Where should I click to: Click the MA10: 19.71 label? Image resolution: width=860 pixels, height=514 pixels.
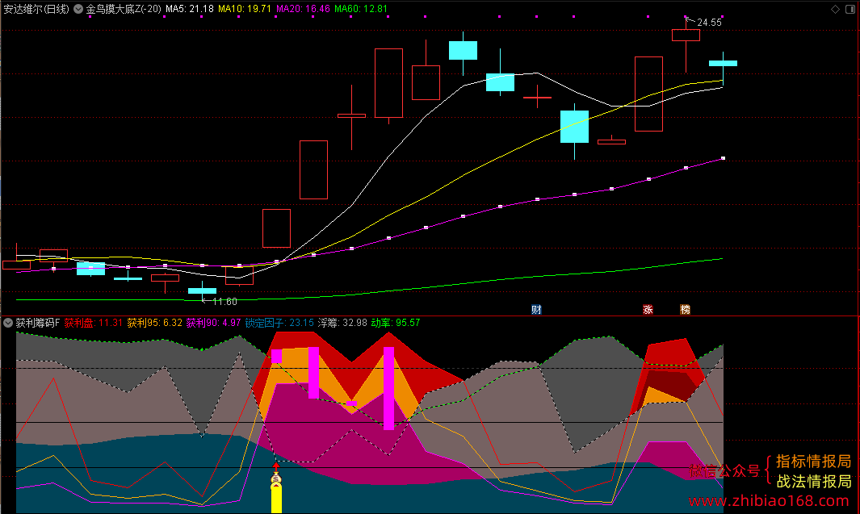coord(245,9)
